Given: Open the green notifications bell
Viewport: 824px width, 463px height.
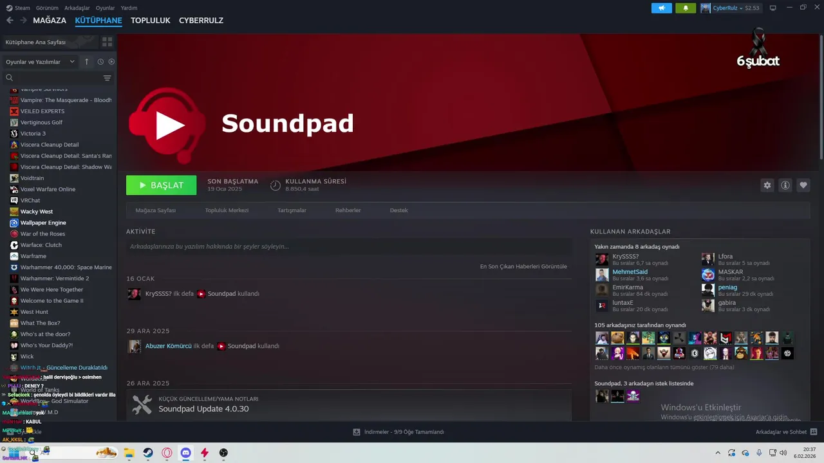Looking at the screenshot, I should click(685, 8).
